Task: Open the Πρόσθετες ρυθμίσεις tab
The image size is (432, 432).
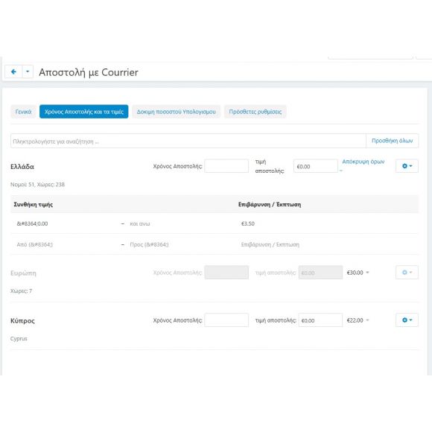Action: coord(255,112)
